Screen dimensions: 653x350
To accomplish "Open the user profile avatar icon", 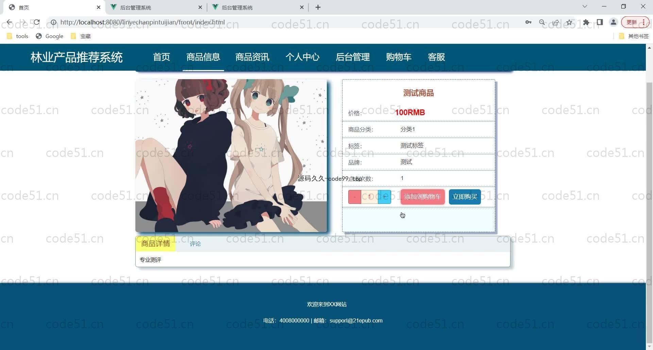I will pyautogui.click(x=613, y=22).
